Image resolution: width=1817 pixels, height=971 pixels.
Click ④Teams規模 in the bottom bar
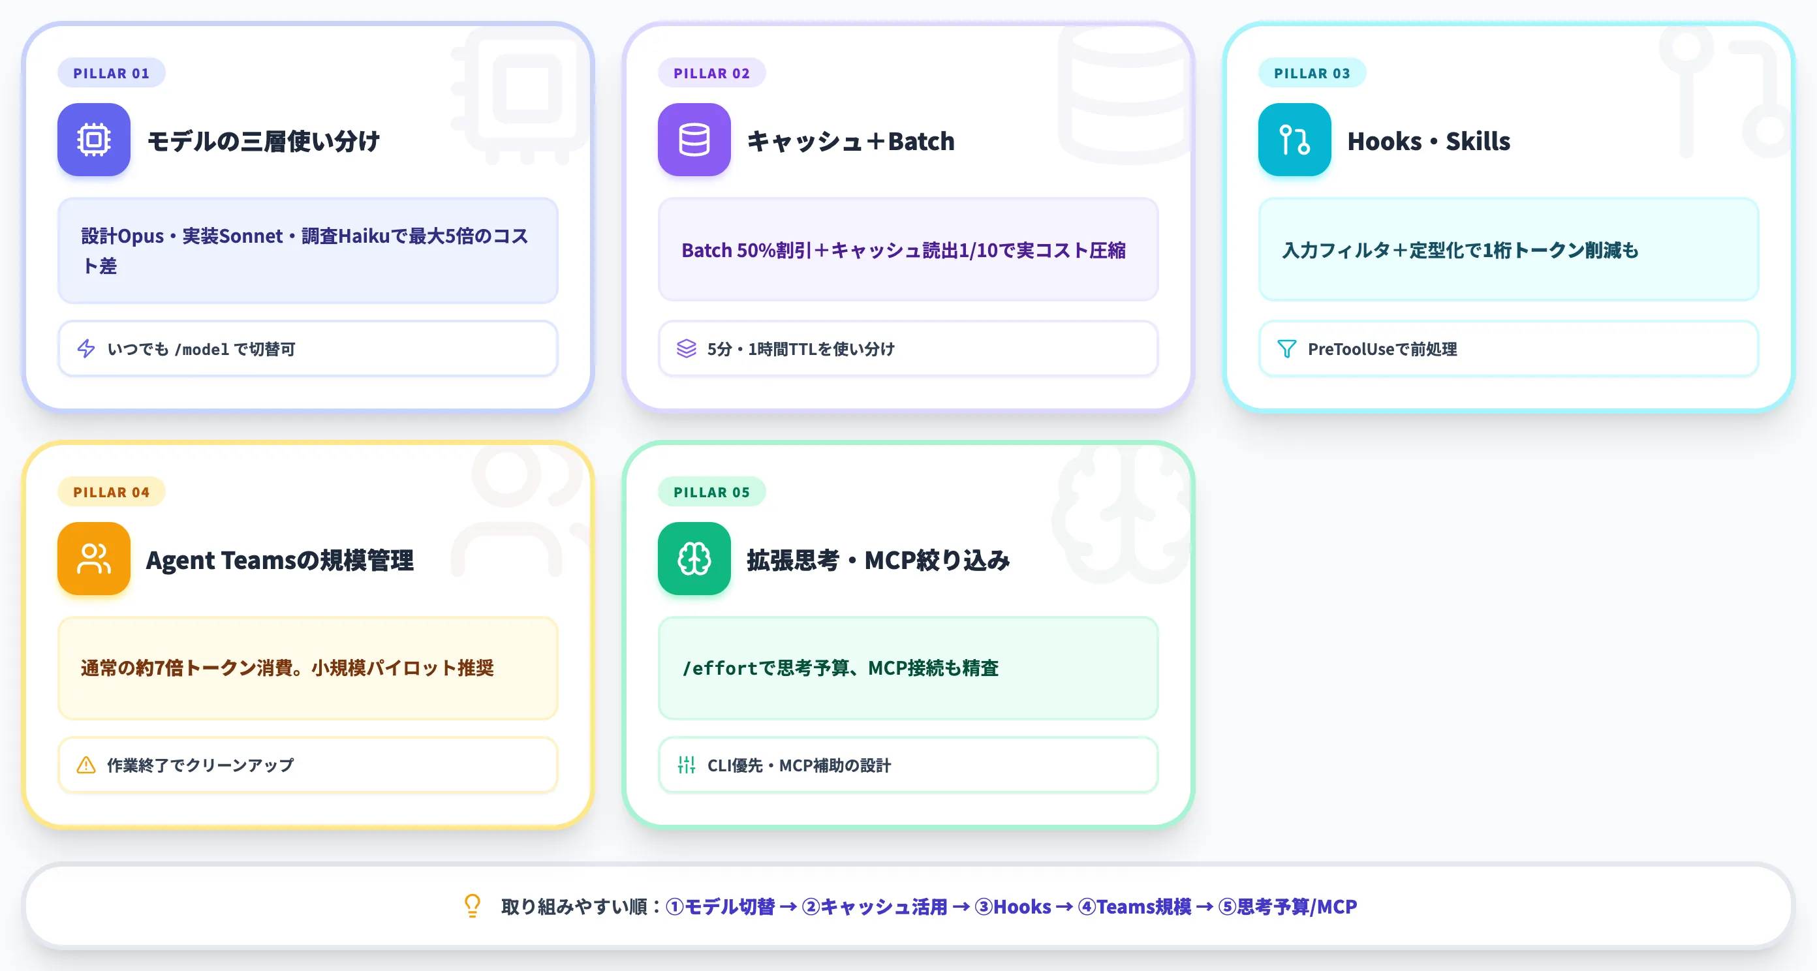coord(1134,906)
